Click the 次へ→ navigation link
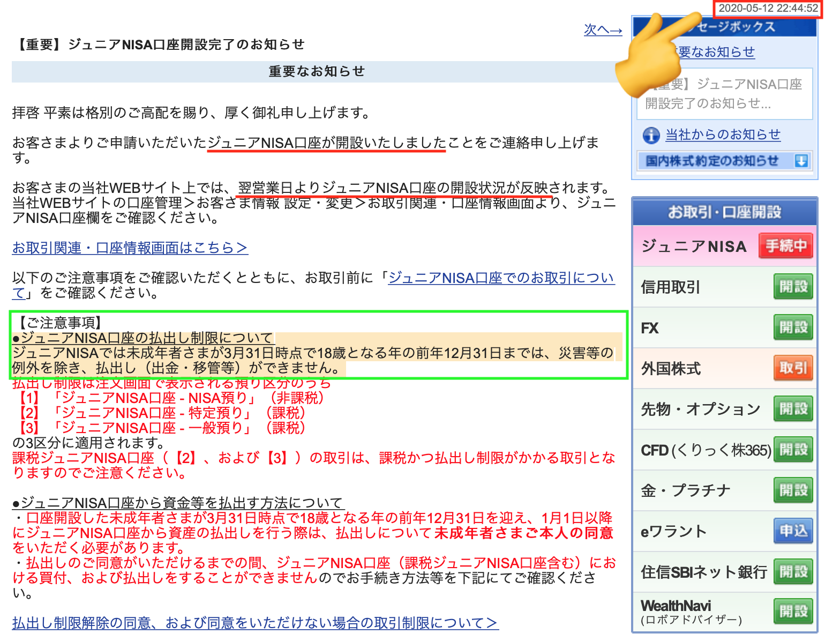This screenshot has width=825, height=641. click(603, 31)
